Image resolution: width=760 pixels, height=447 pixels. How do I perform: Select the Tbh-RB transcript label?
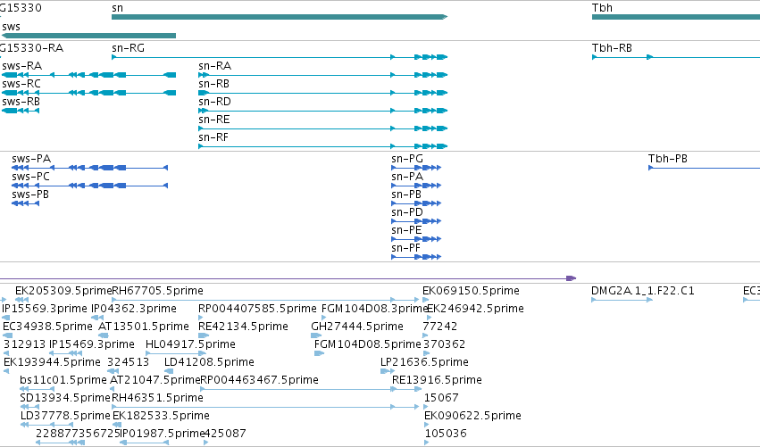pyautogui.click(x=612, y=48)
